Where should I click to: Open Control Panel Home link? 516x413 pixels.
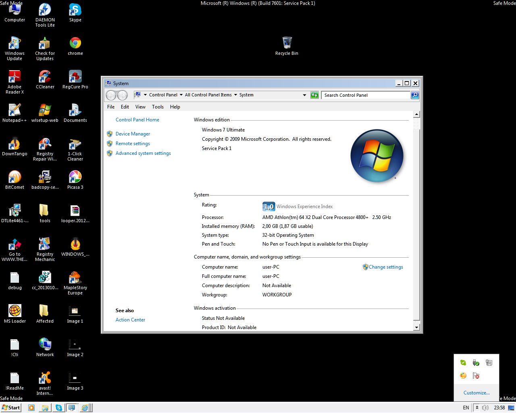tap(137, 120)
